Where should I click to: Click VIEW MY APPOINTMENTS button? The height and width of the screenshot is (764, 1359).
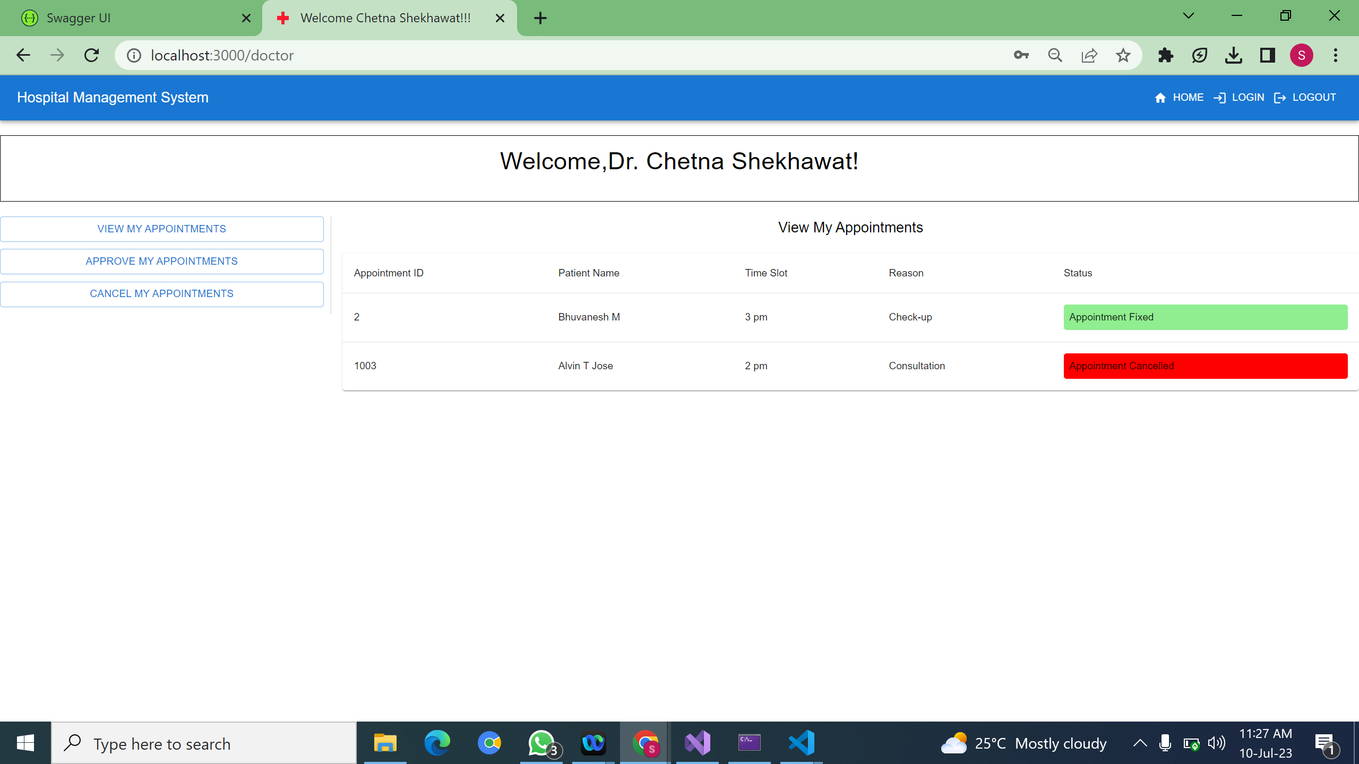(x=162, y=229)
